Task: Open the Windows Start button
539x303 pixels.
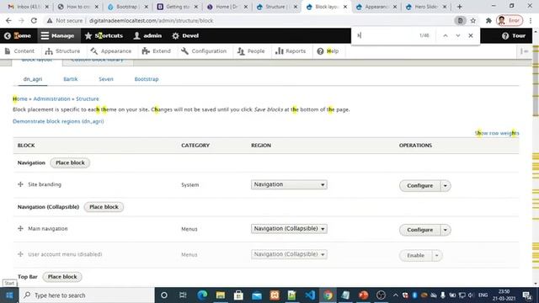Action: click(x=9, y=295)
